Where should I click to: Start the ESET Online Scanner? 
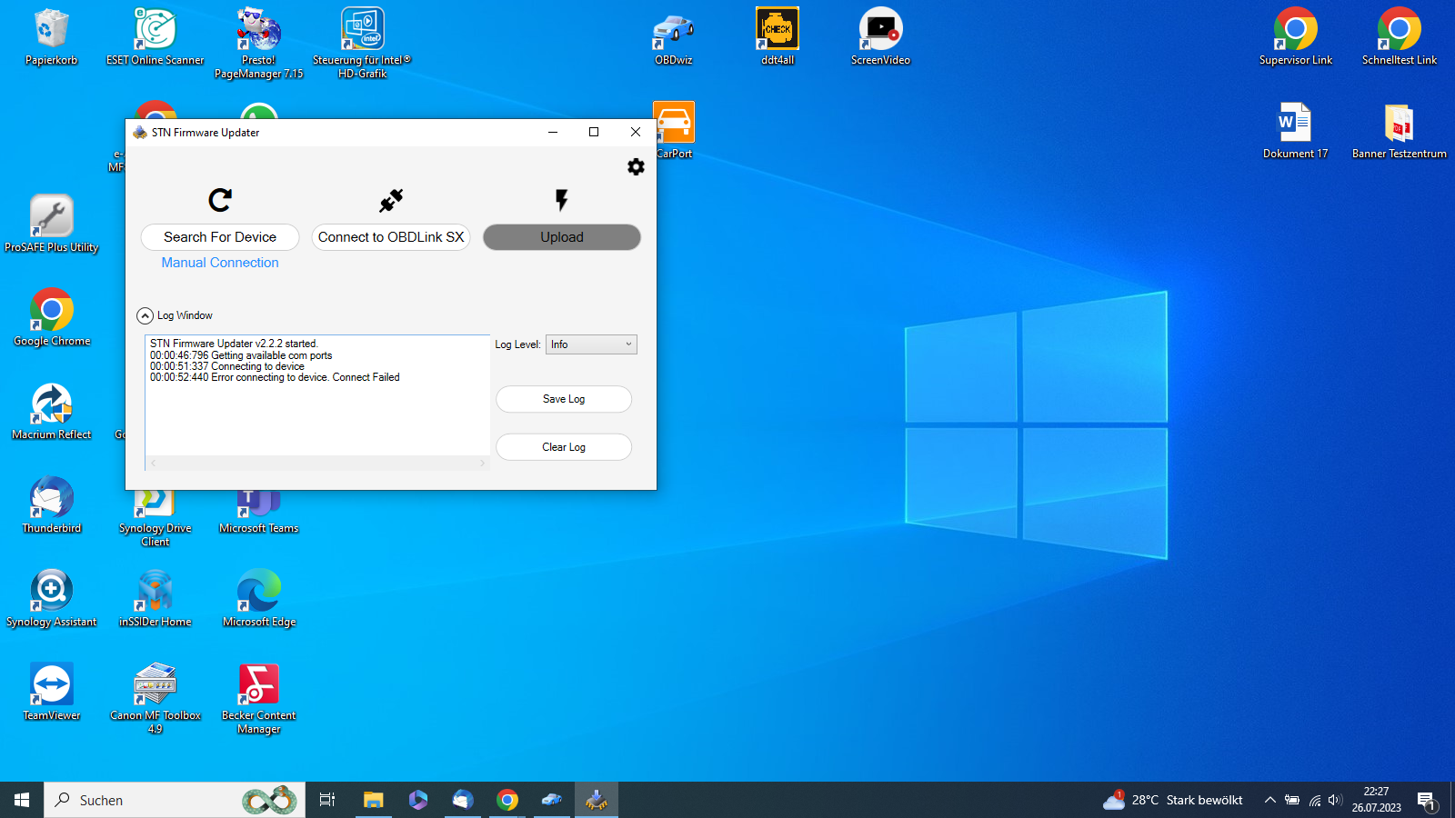(155, 30)
